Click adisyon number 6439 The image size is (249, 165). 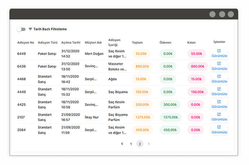tap(21, 66)
